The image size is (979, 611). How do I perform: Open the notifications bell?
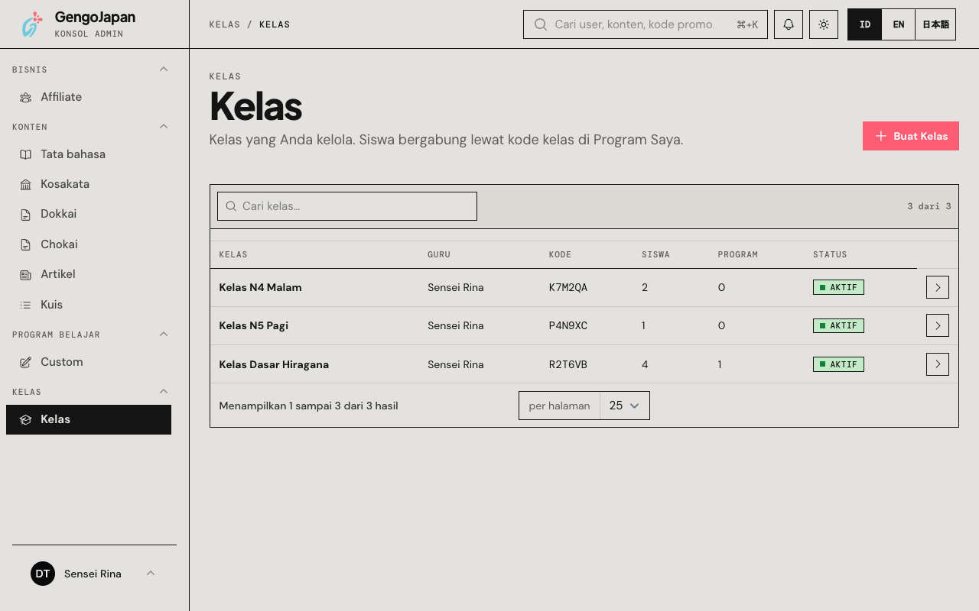click(x=789, y=24)
